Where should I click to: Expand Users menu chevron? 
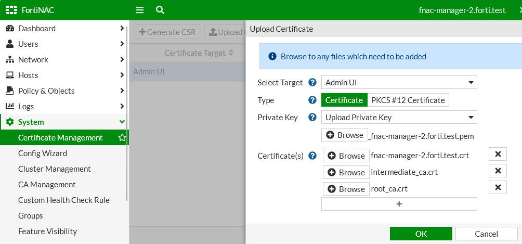tap(122, 44)
